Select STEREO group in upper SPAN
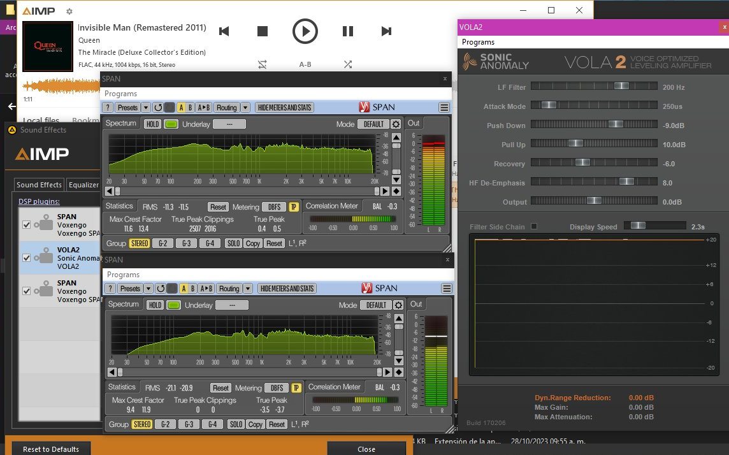 [x=140, y=243]
